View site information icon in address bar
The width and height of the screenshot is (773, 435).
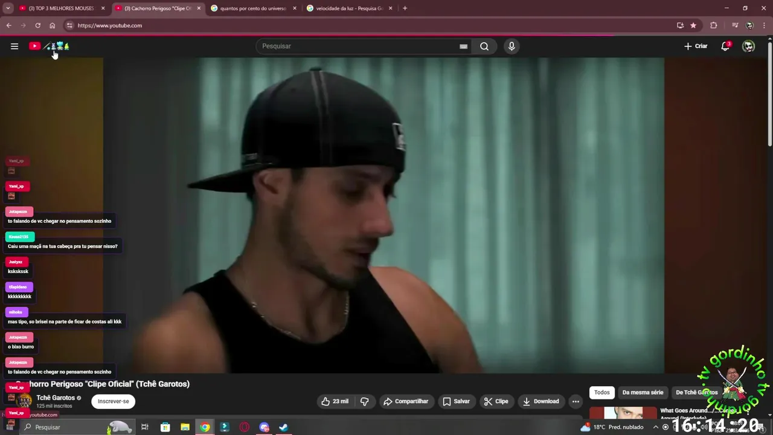(x=69, y=25)
